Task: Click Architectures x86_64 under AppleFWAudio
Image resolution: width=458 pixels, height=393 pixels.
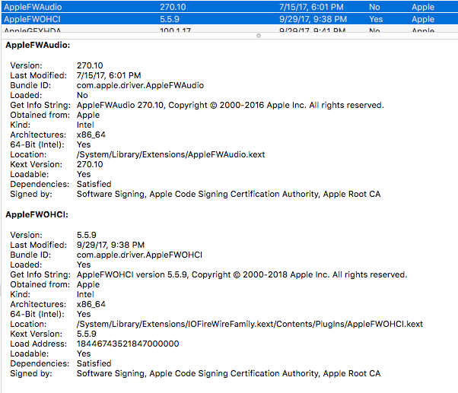Action: 91,135
